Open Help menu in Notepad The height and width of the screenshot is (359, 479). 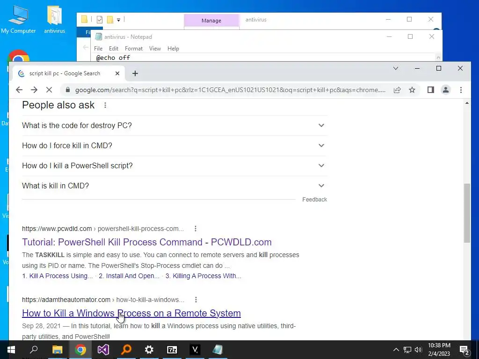173,49
